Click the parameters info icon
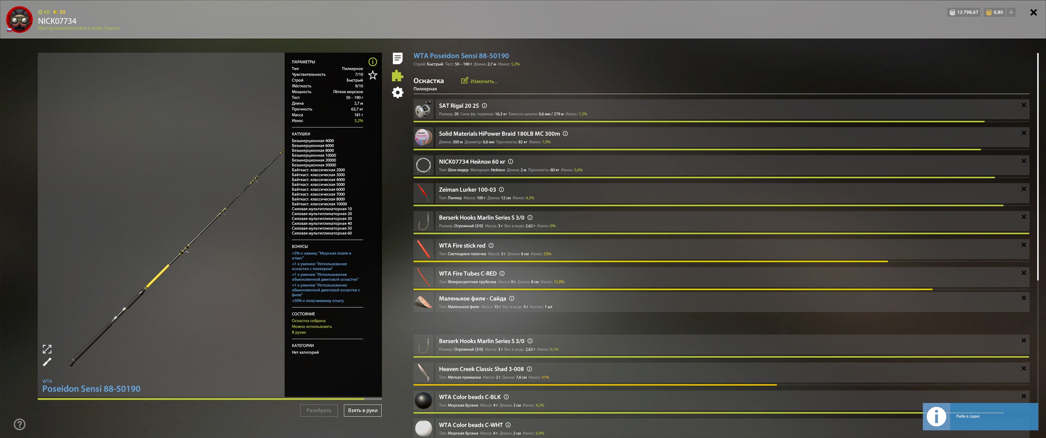Image resolution: width=1046 pixels, height=438 pixels. pyautogui.click(x=373, y=62)
